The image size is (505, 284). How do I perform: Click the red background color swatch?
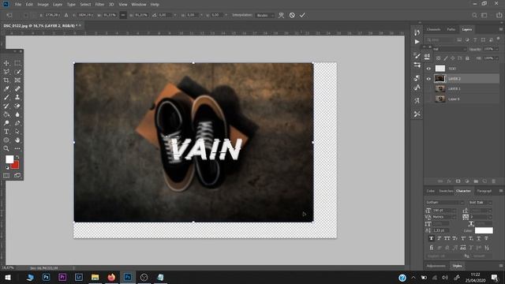coord(16,166)
